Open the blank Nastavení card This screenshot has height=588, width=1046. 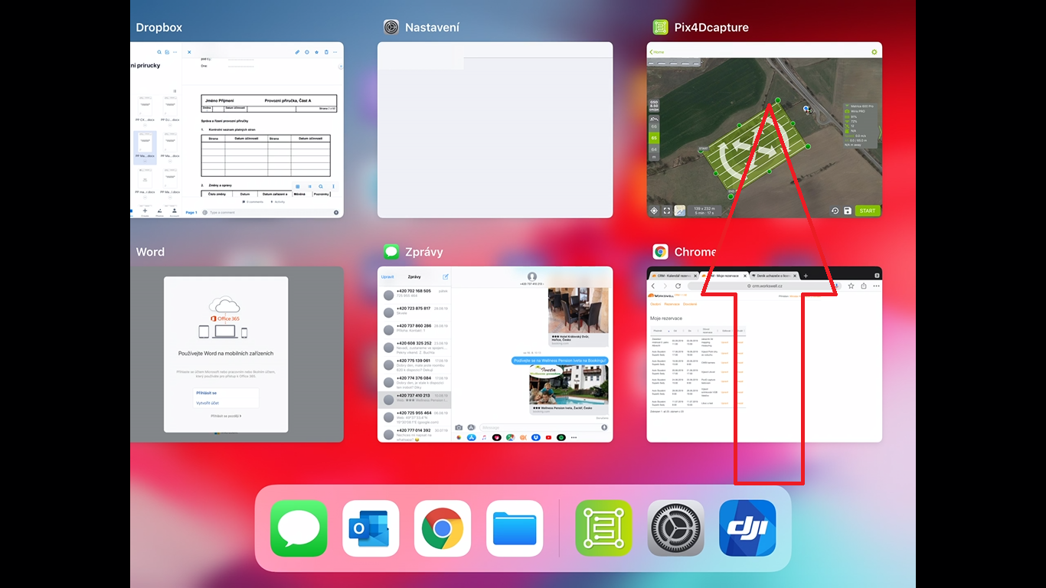(x=495, y=129)
